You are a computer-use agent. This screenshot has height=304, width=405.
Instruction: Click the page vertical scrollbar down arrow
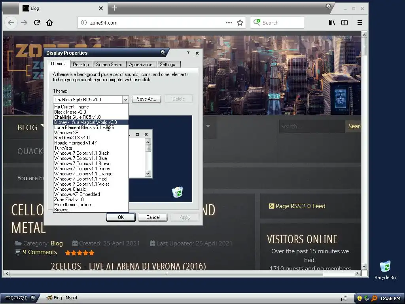[364, 266]
